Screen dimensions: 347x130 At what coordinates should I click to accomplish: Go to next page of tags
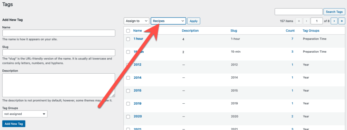click(334, 21)
